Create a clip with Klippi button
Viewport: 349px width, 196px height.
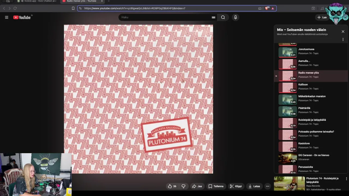236,186
